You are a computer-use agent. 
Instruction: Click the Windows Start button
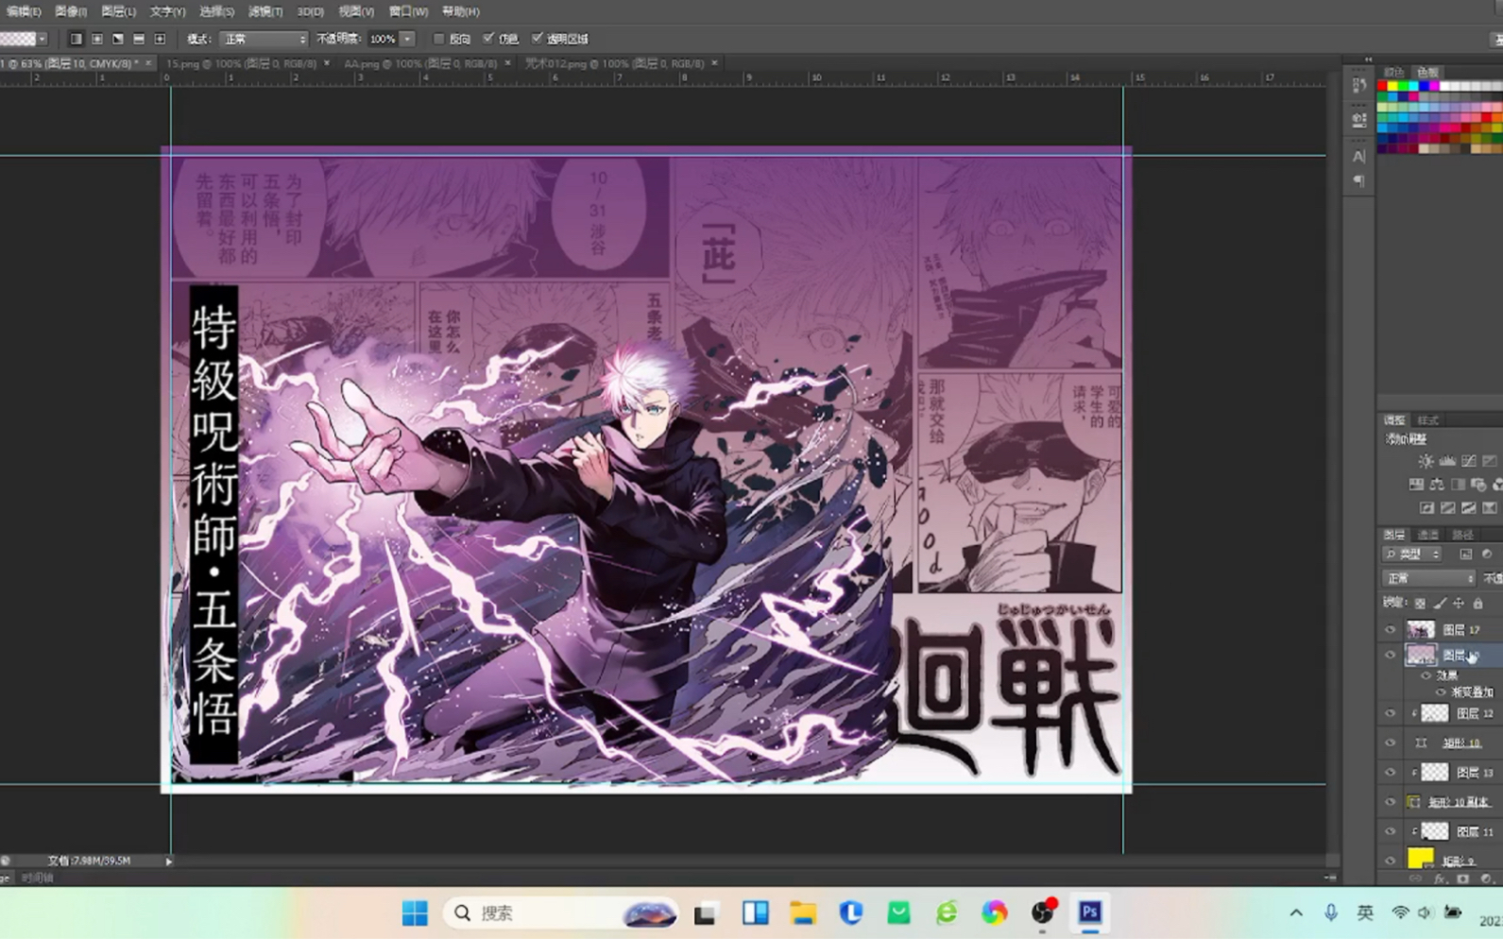[415, 913]
